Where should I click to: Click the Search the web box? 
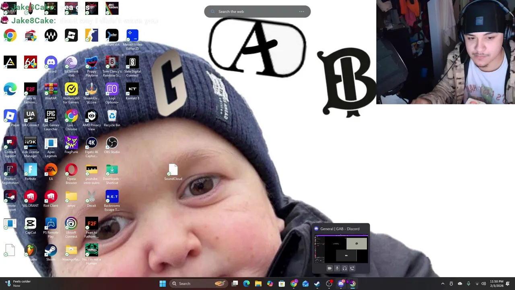click(x=257, y=11)
